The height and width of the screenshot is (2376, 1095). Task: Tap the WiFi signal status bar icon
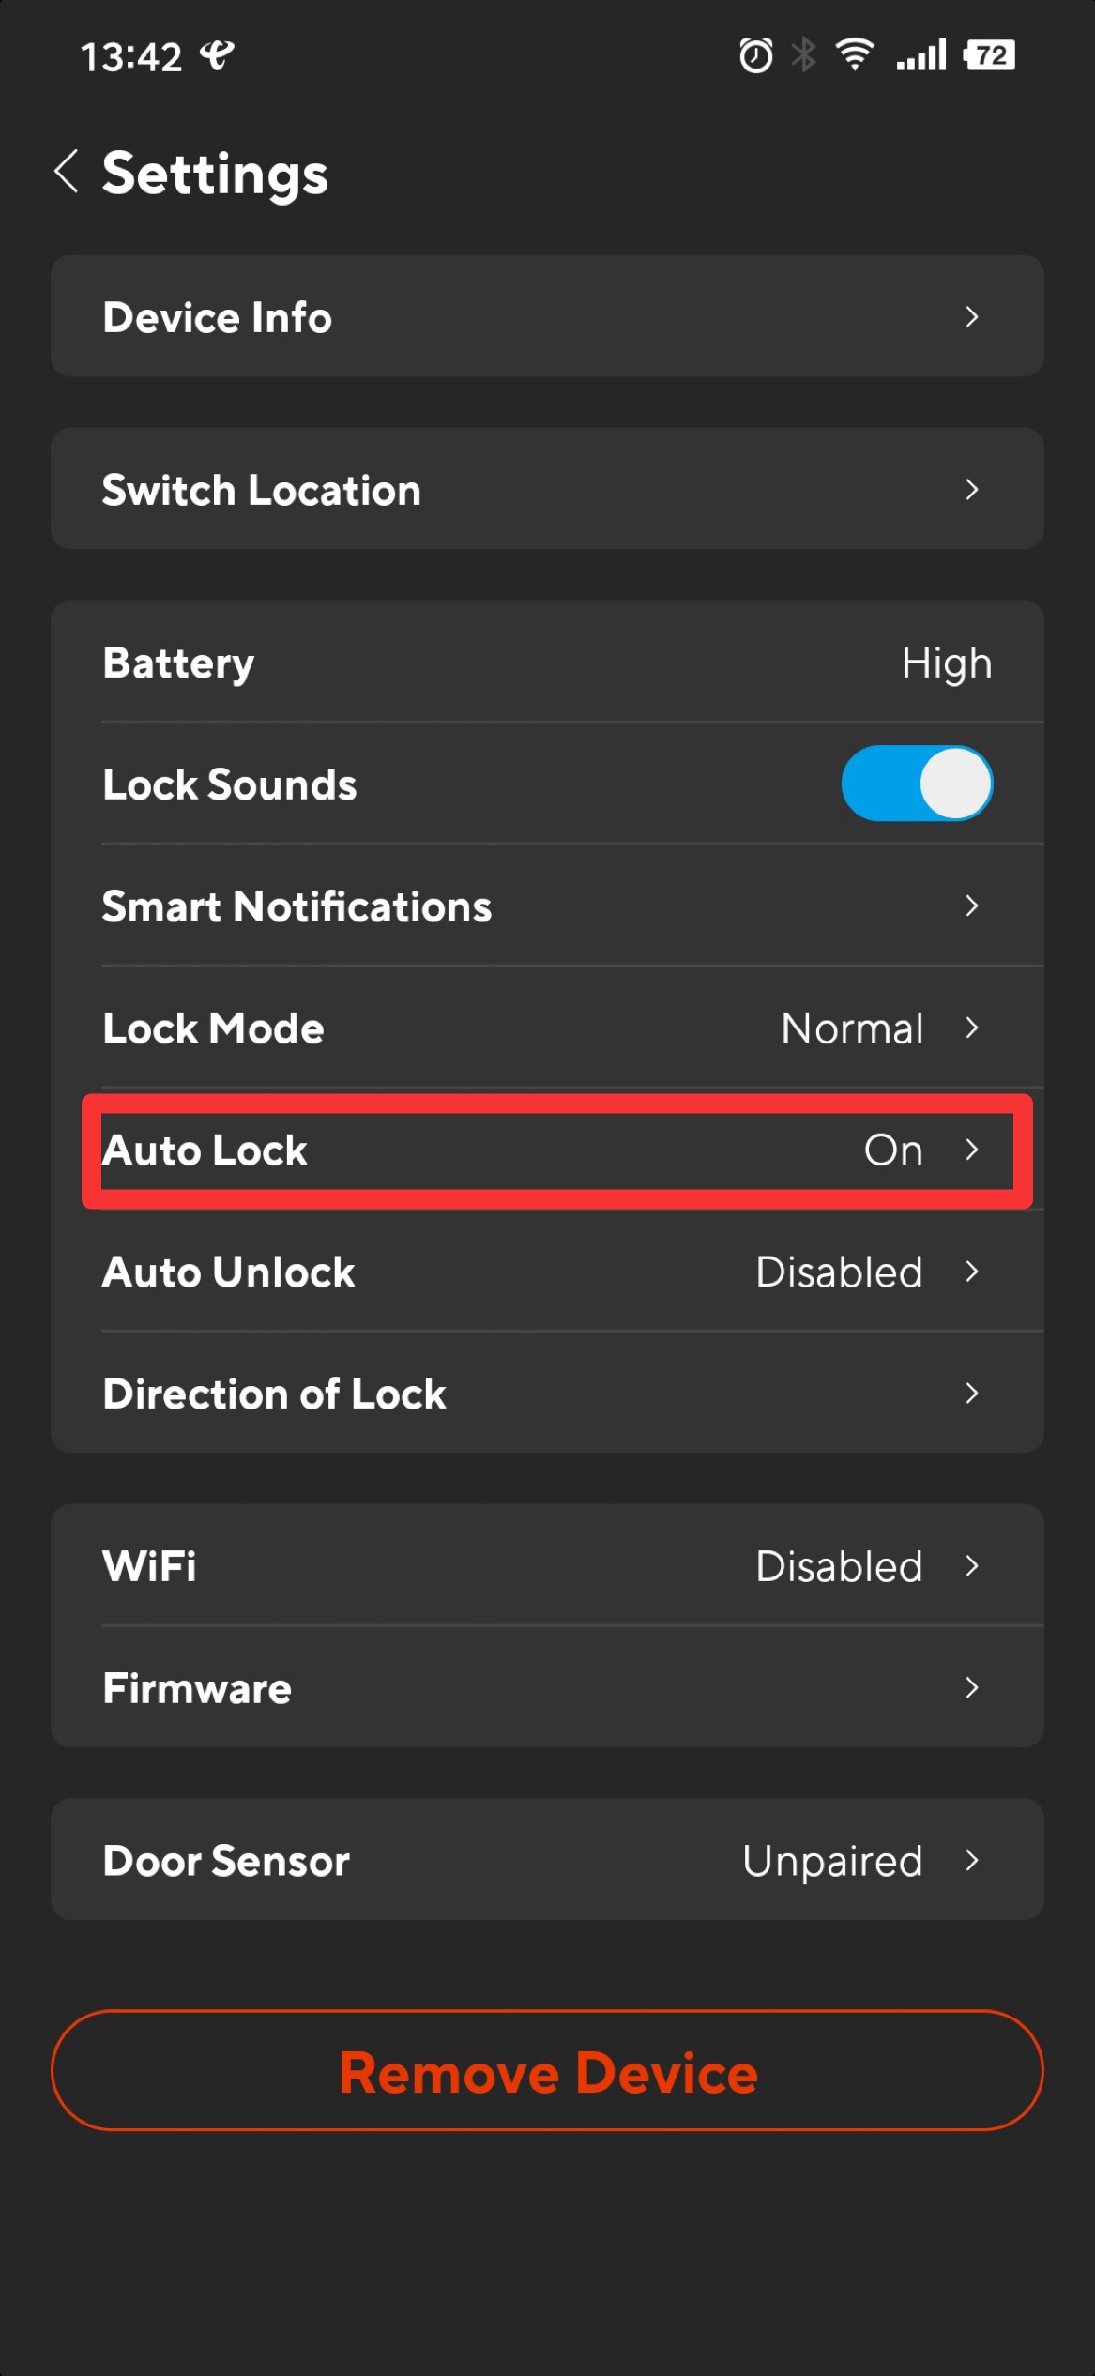[x=855, y=55]
